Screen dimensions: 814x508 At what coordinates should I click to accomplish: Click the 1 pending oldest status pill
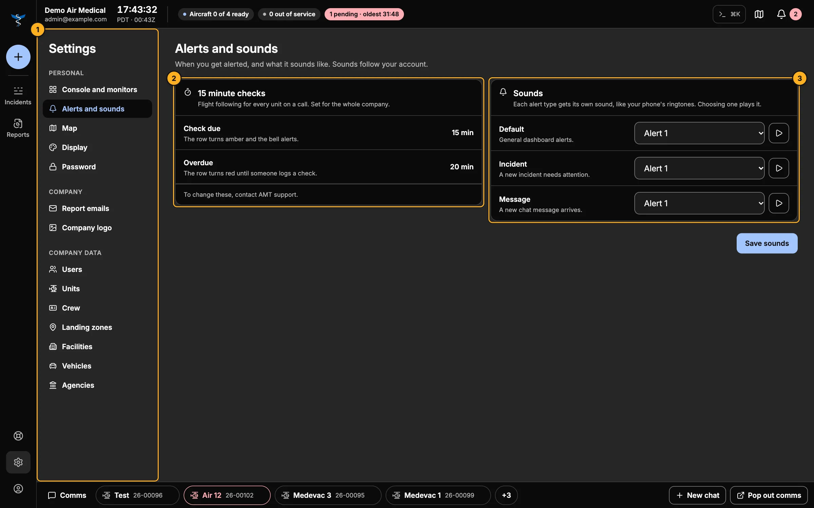364,14
